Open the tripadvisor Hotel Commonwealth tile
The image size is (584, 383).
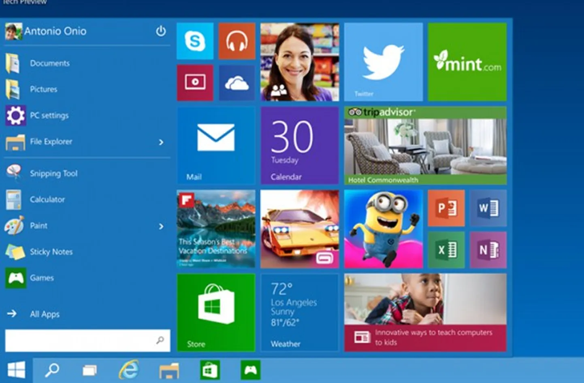click(425, 146)
